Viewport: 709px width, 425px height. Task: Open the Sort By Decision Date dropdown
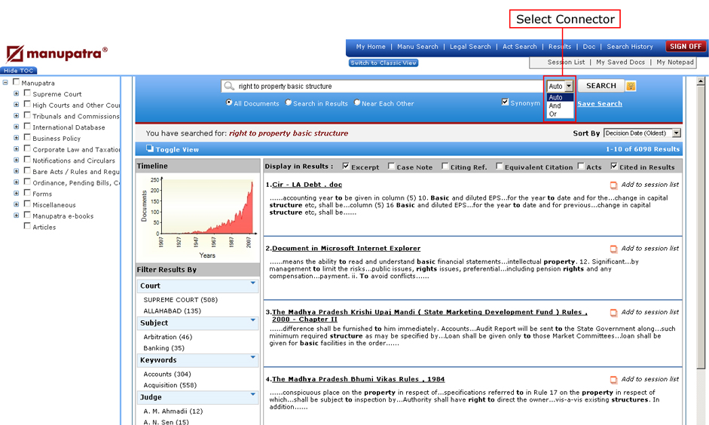coord(642,133)
